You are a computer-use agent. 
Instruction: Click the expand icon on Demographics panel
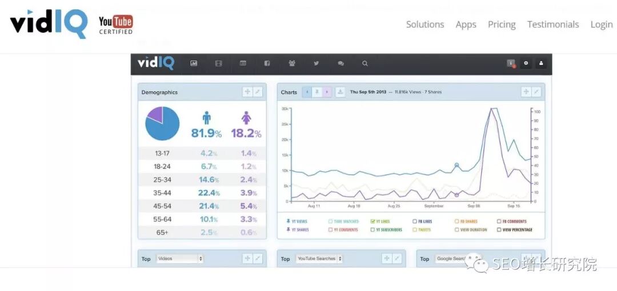pos(257,92)
